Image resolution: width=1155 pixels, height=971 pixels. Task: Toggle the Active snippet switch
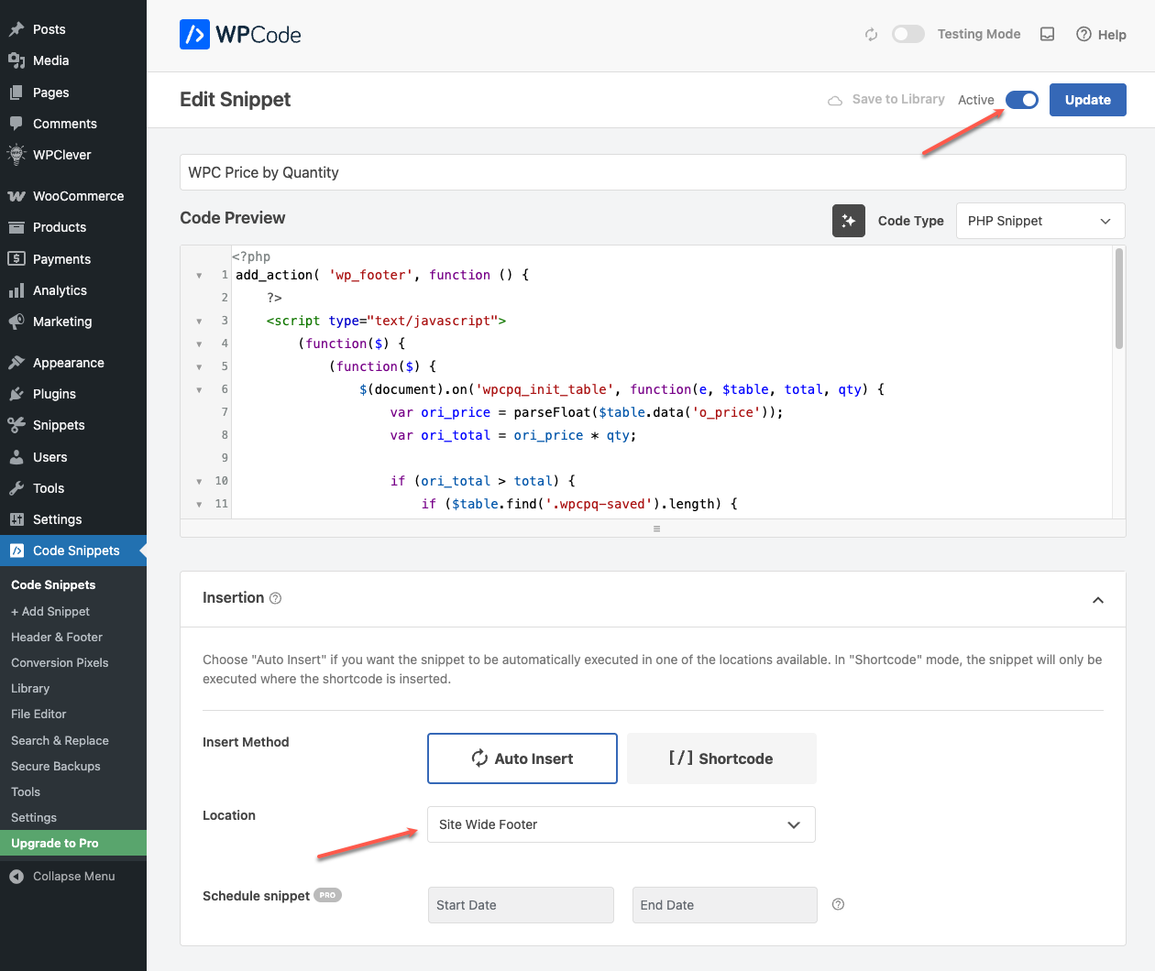[x=1022, y=100]
